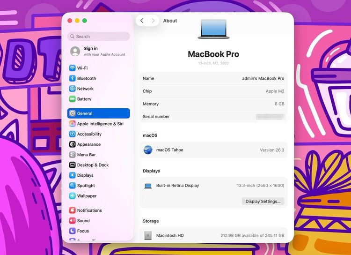This screenshot has height=255, width=351.
Task: Click the red close window button
Action: [x=70, y=21]
